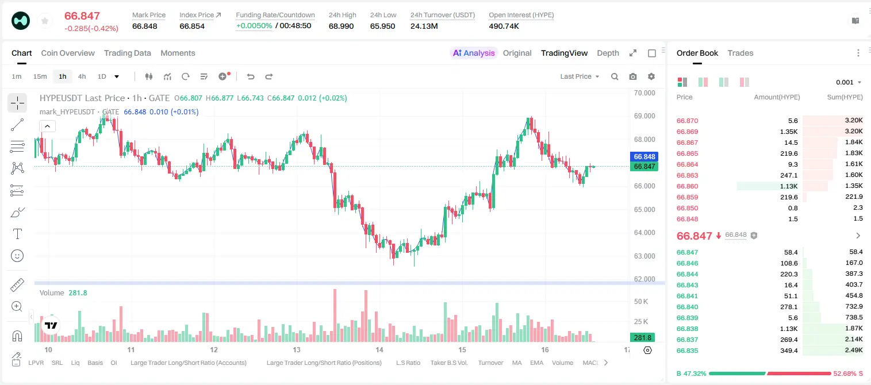Toggle the magnet snap mode
The width and height of the screenshot is (871, 385).
tap(17, 336)
